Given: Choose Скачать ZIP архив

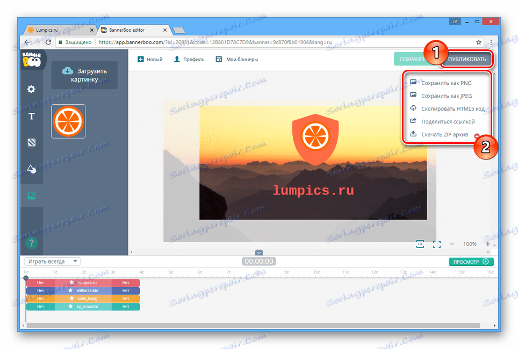Looking at the screenshot, I should [x=439, y=134].
